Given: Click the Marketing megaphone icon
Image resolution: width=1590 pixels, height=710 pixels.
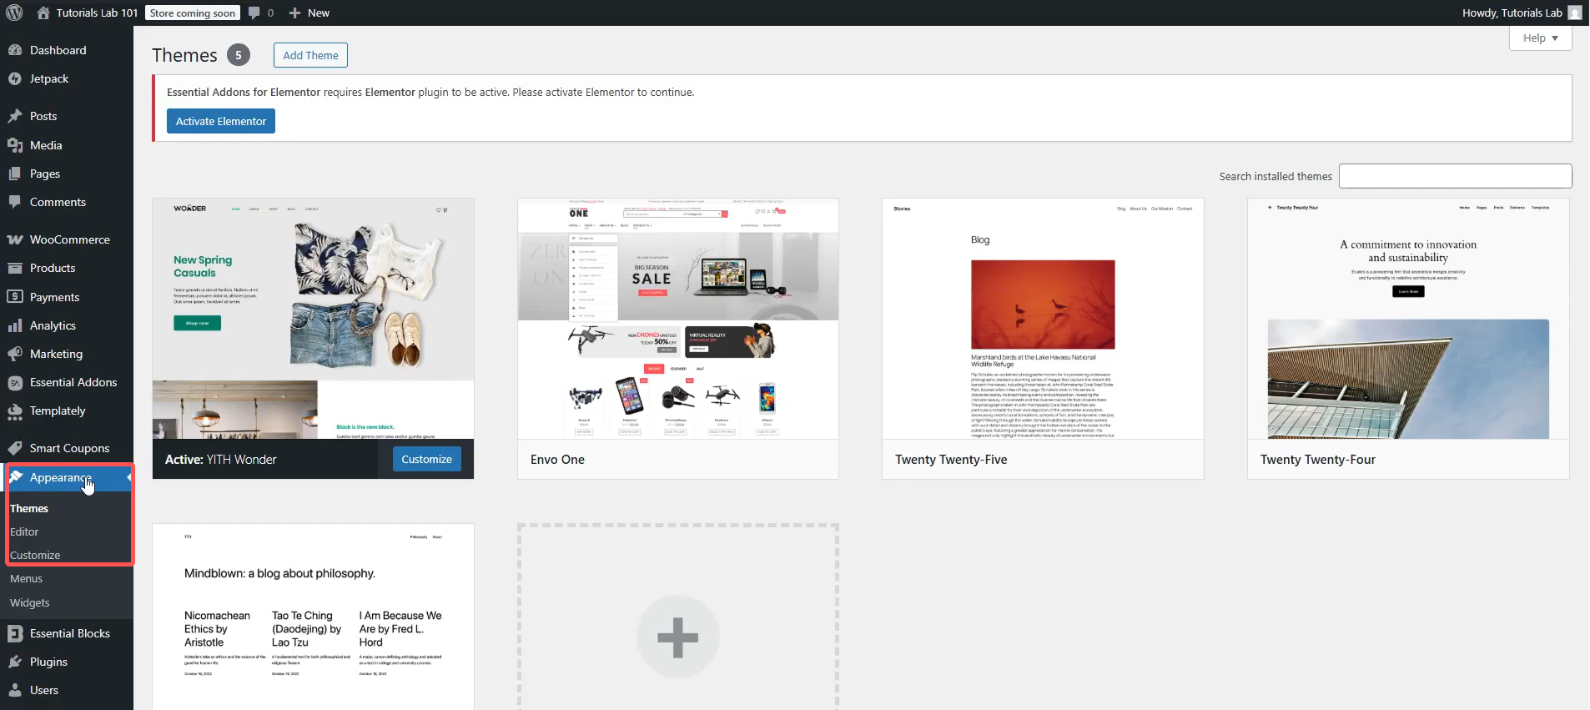Looking at the screenshot, I should [x=15, y=354].
